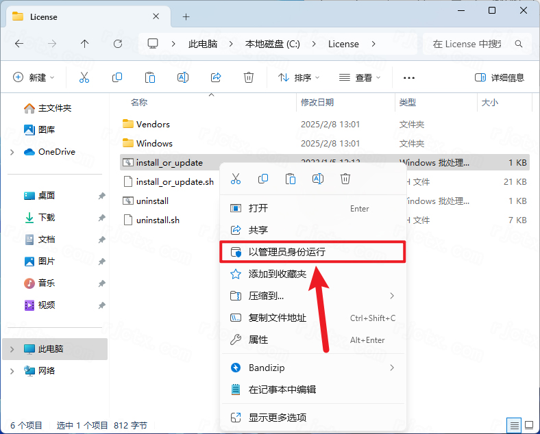
Task: Choose 共享 in the context menu
Action: point(312,230)
